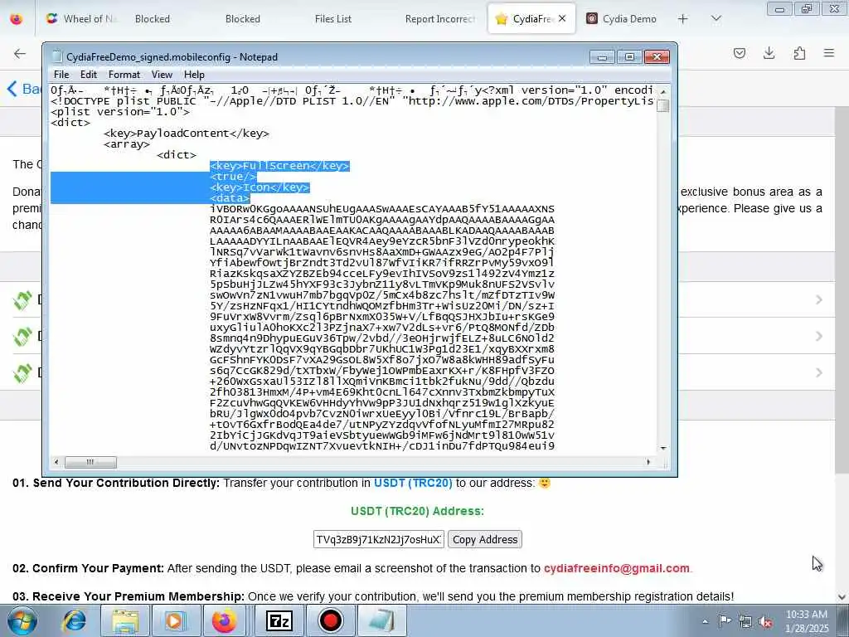
Task: Click the cydiafreeinfo@gmail.com email link
Action: [x=617, y=568]
